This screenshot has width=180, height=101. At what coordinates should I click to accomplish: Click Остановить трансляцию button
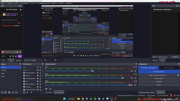pyautogui.click(x=148, y=68)
